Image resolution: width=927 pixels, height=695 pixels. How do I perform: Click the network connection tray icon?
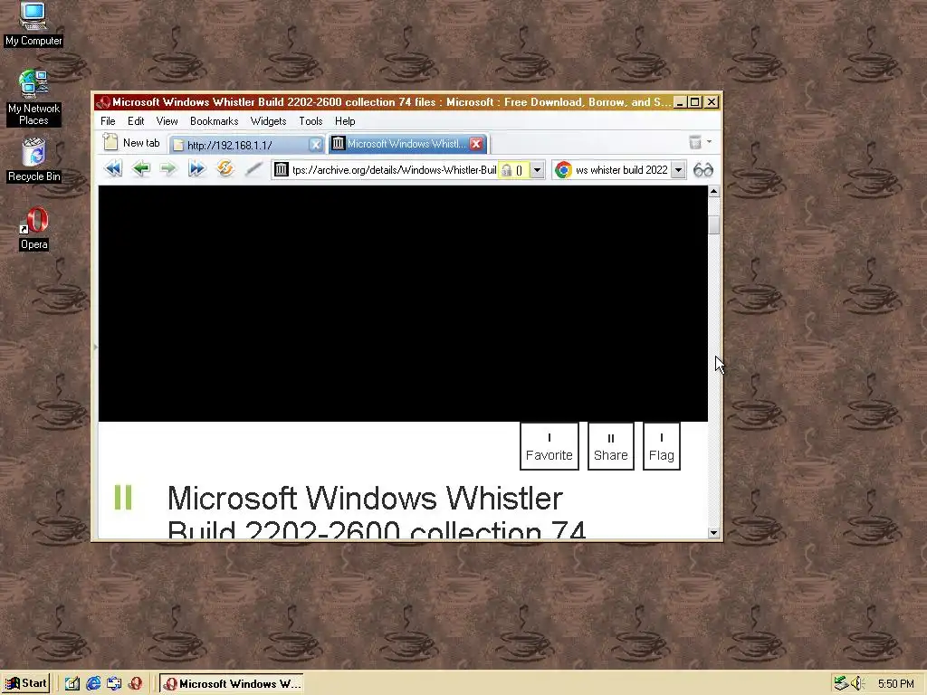coord(841,684)
